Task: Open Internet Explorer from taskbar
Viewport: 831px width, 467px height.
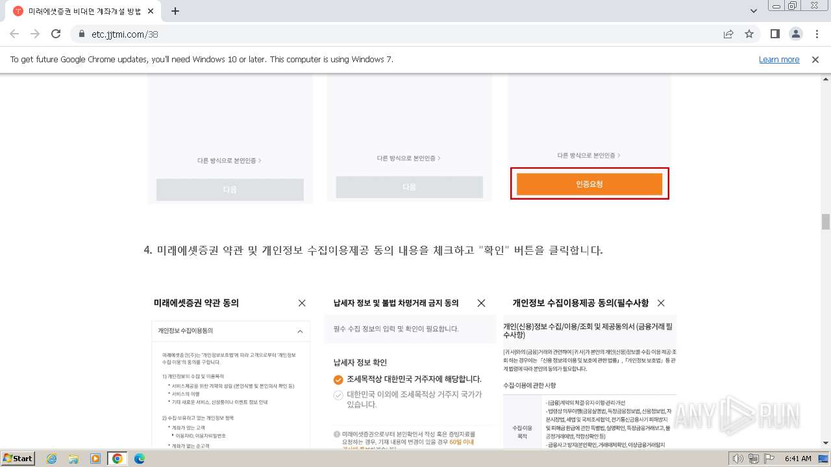Action: (51, 459)
